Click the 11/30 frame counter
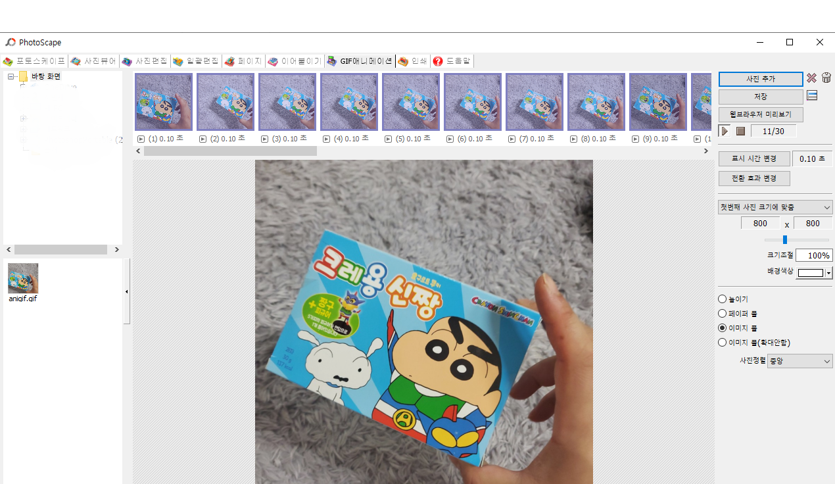 [773, 131]
